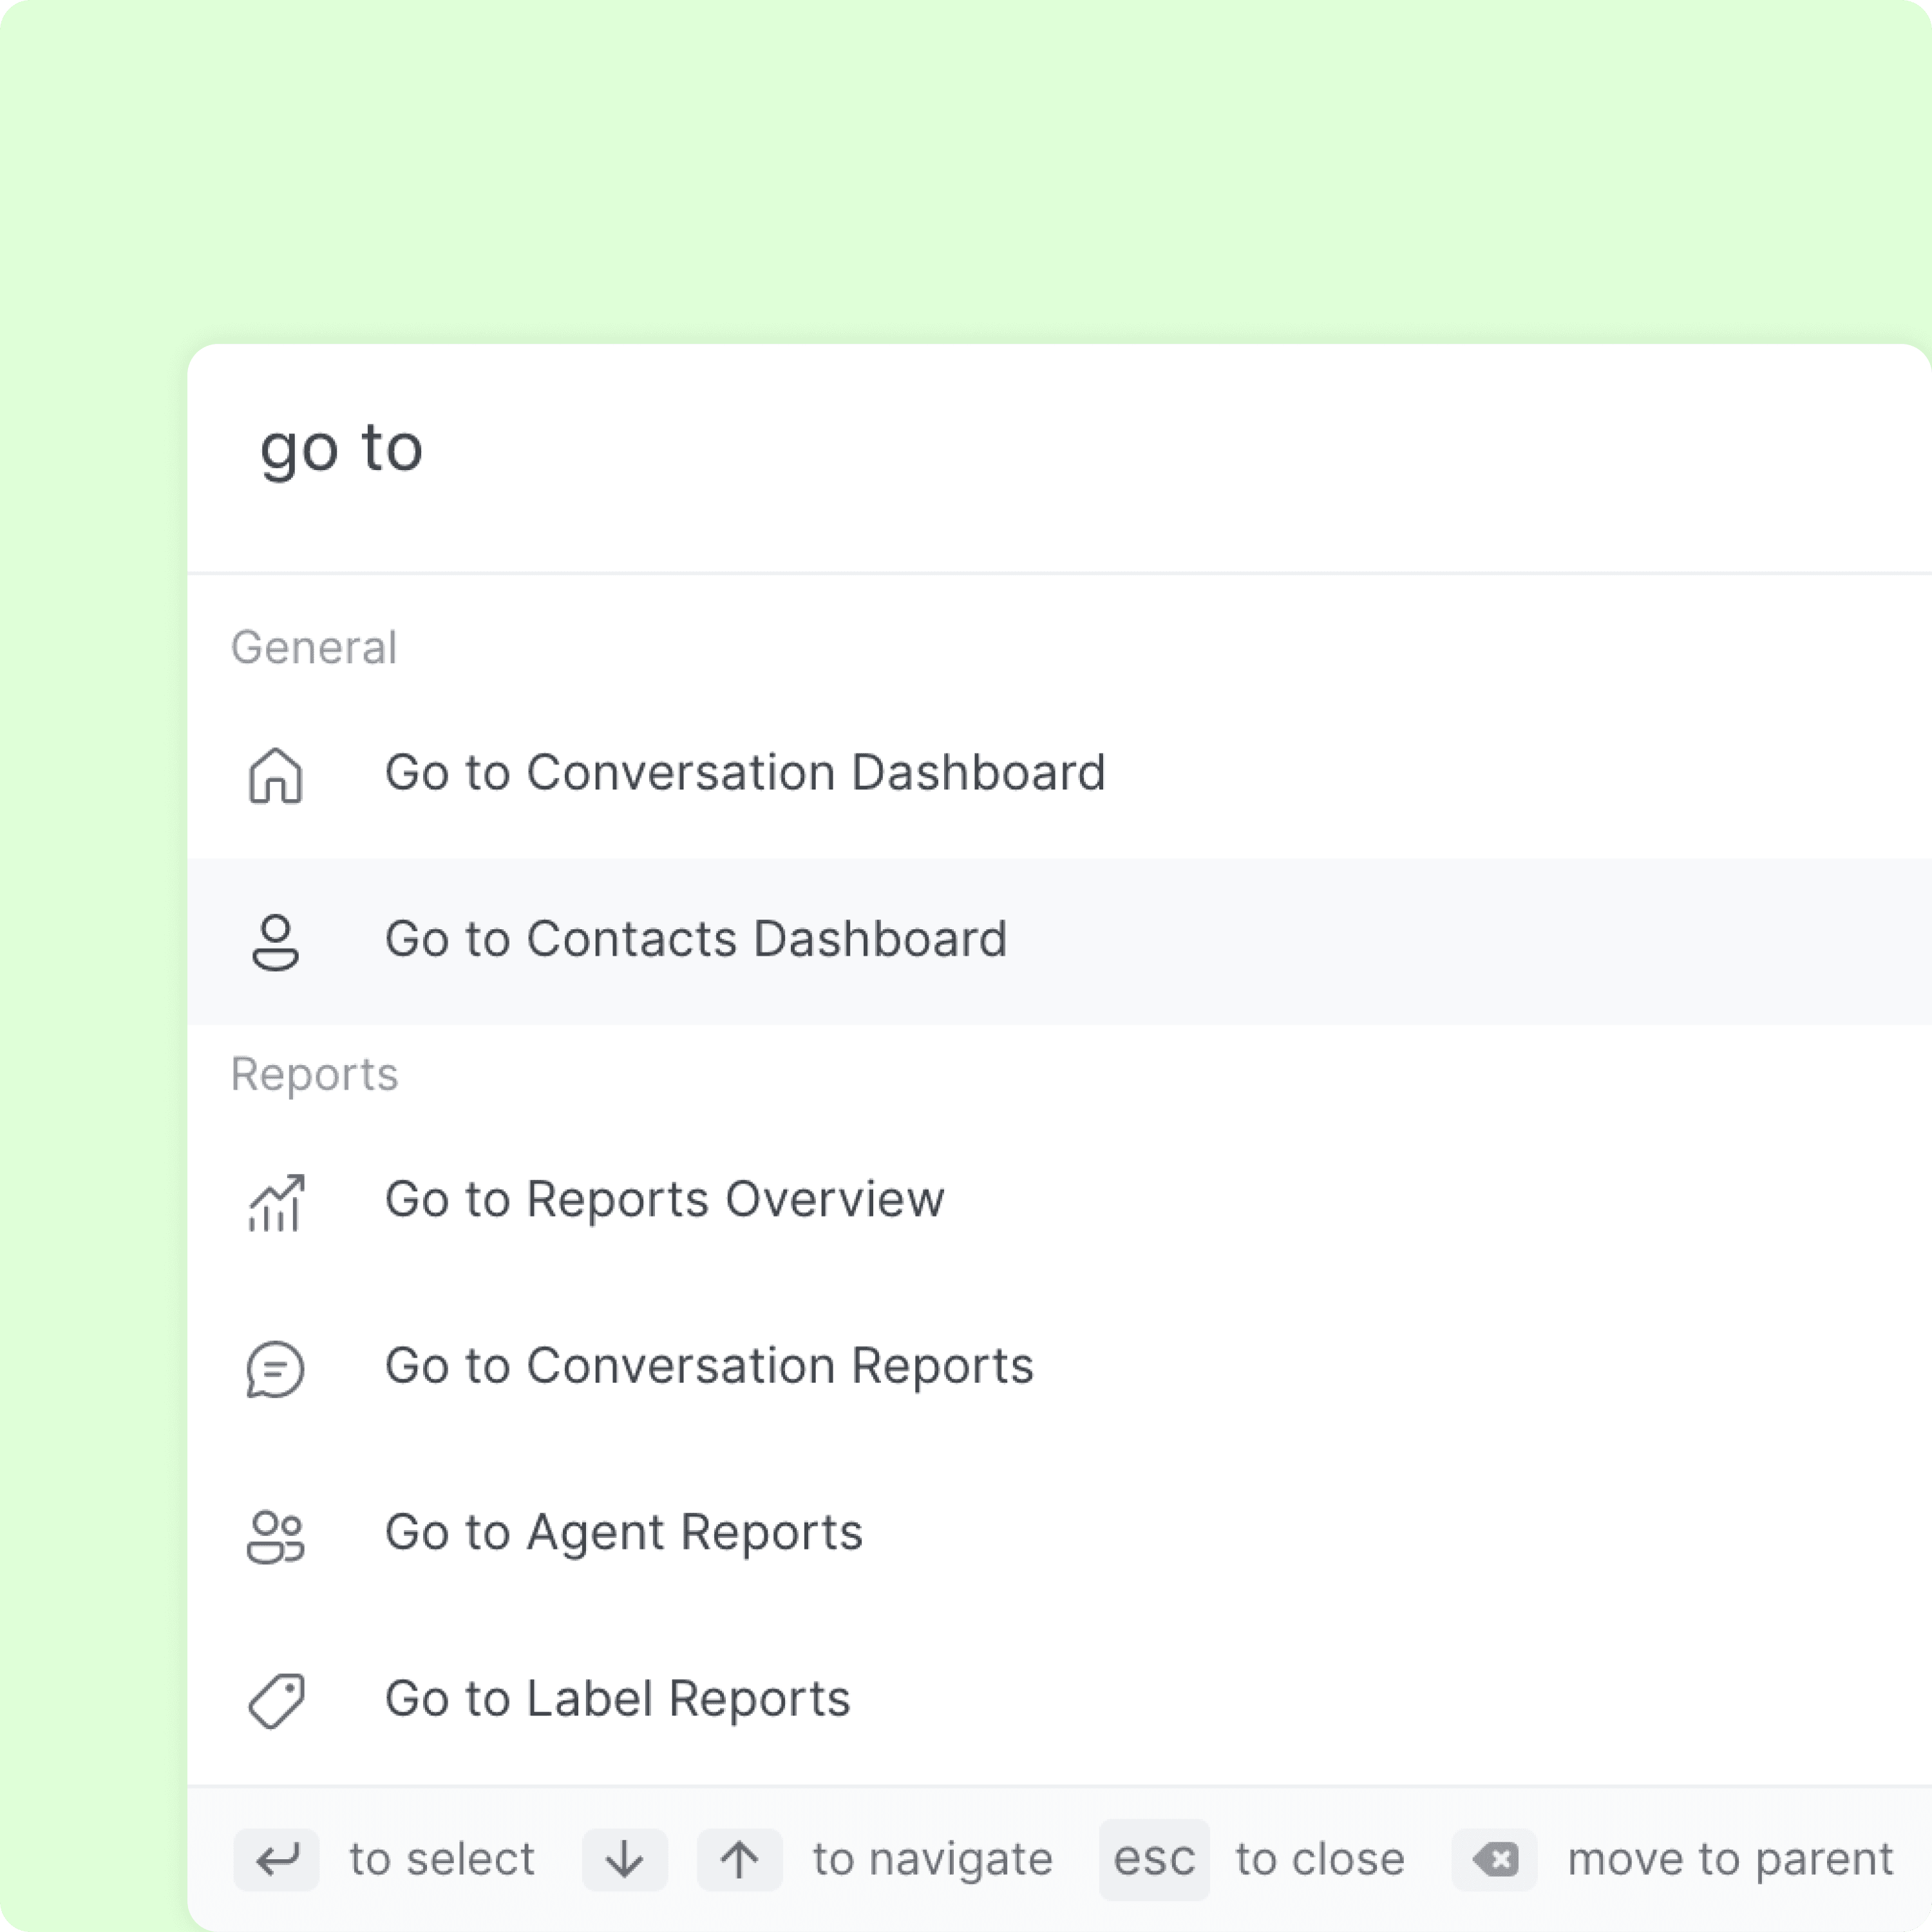Select Go to Contacts Dashboard
The height and width of the screenshot is (1932, 1932).
click(697, 938)
